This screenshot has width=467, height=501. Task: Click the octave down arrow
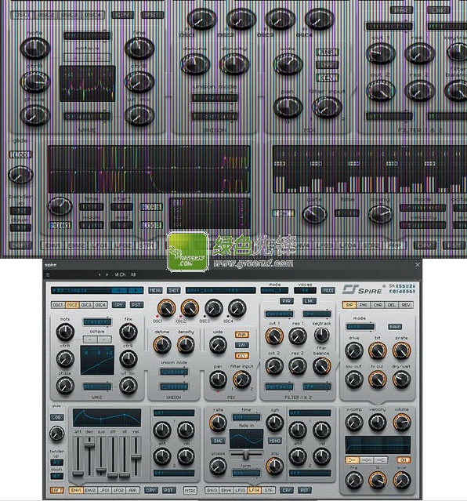click(x=90, y=339)
